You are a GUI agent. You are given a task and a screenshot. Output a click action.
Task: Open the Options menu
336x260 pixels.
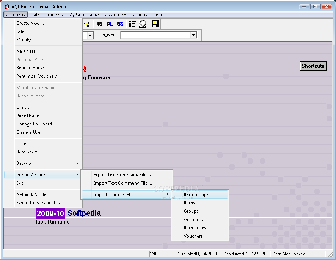coord(139,14)
